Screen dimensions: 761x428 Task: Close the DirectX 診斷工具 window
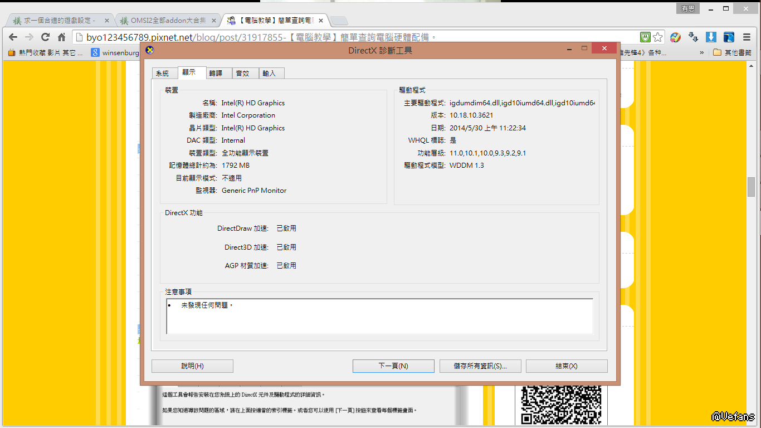click(x=604, y=49)
